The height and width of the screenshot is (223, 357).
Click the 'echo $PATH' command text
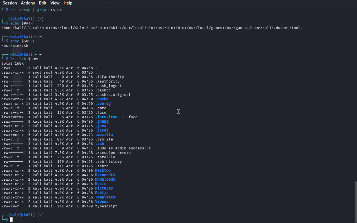tap(21, 23)
